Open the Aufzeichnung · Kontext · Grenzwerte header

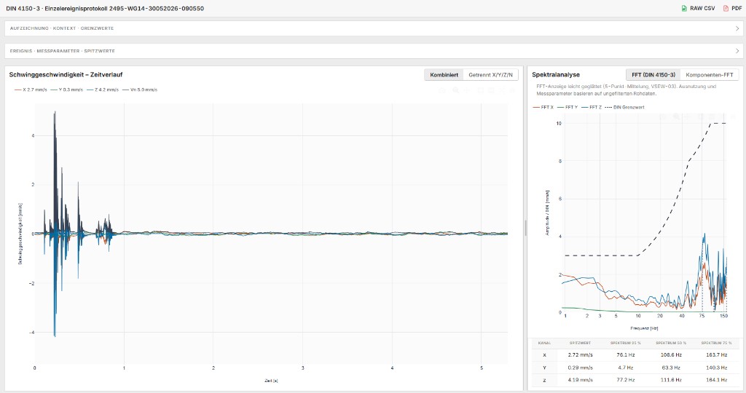pyautogui.click(x=374, y=28)
